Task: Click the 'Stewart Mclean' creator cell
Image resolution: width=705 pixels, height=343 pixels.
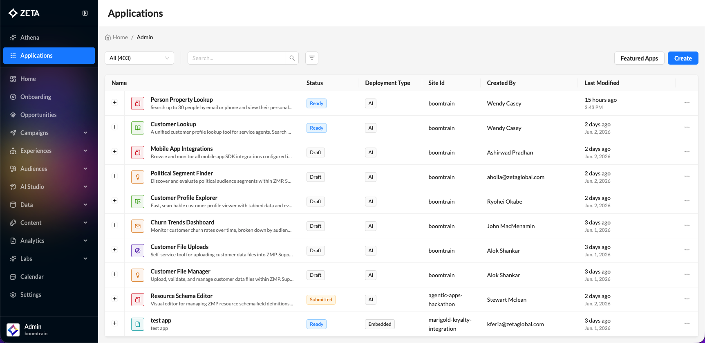Action: pyautogui.click(x=506, y=300)
